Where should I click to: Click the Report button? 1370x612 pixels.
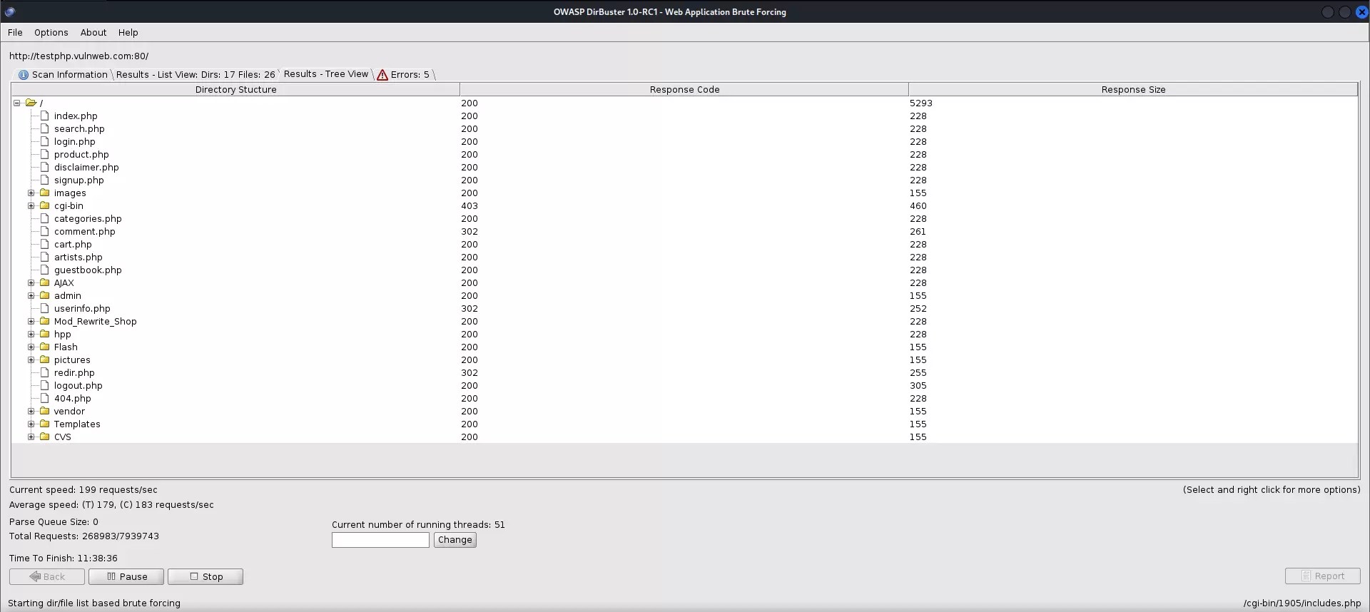pos(1323,576)
